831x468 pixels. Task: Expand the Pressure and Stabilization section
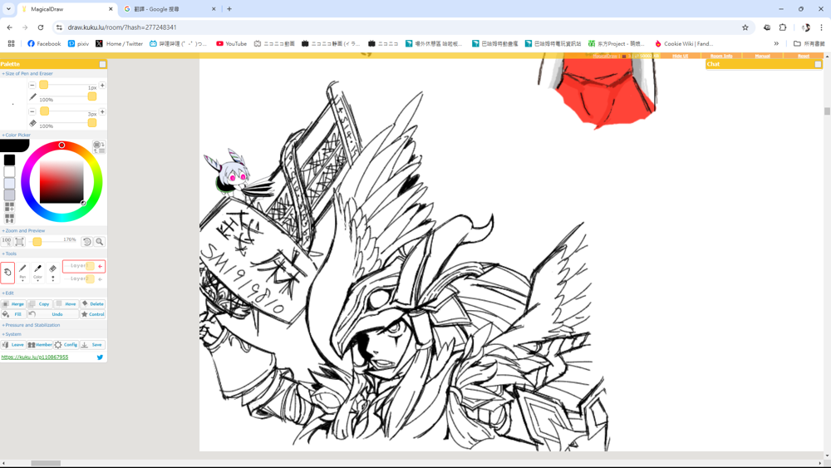tap(31, 325)
